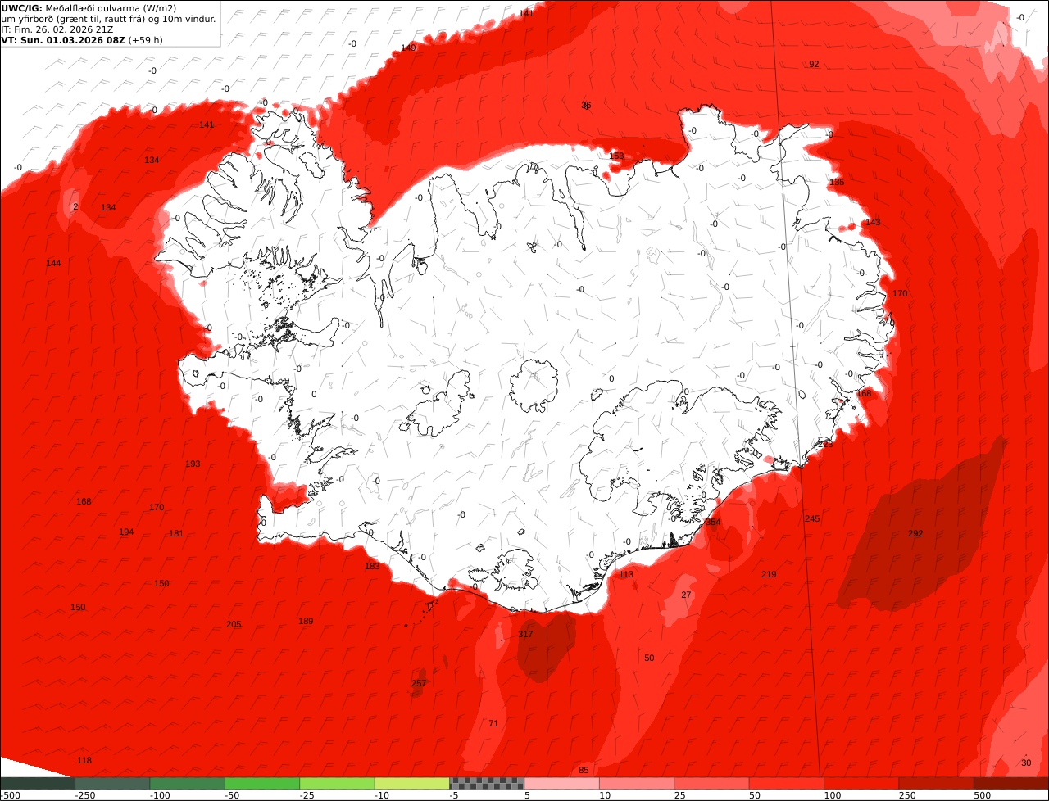Click the checkered legend swatch between -5 and 5
The width and height of the screenshot is (1049, 801).
click(x=487, y=783)
